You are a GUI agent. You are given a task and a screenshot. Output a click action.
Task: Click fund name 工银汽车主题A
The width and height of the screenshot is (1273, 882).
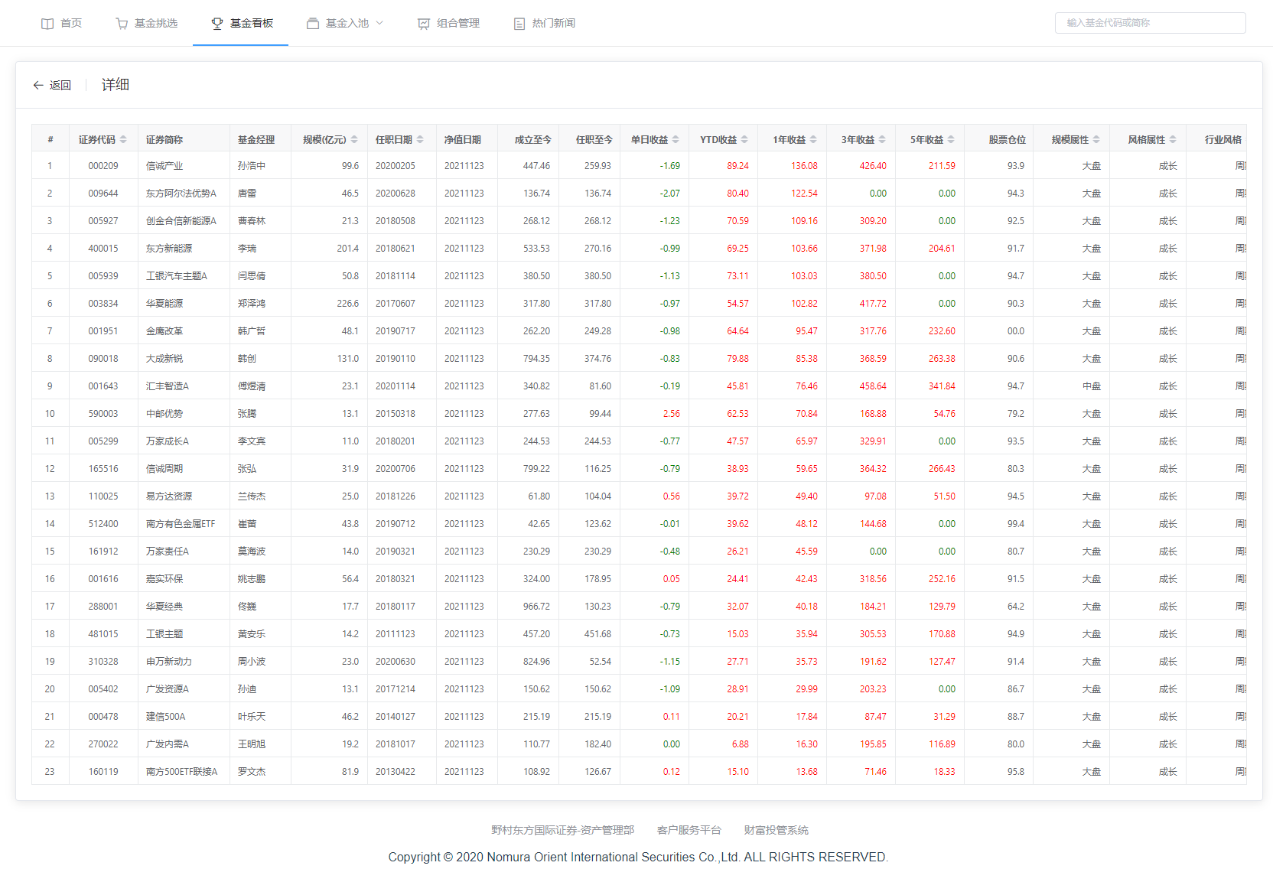click(x=177, y=276)
